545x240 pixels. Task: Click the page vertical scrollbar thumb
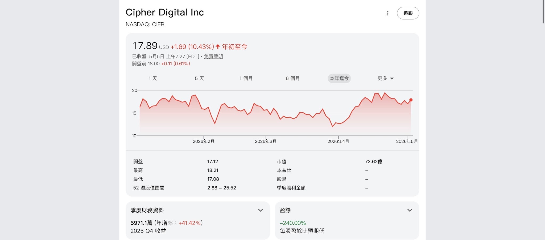click(x=543, y=12)
